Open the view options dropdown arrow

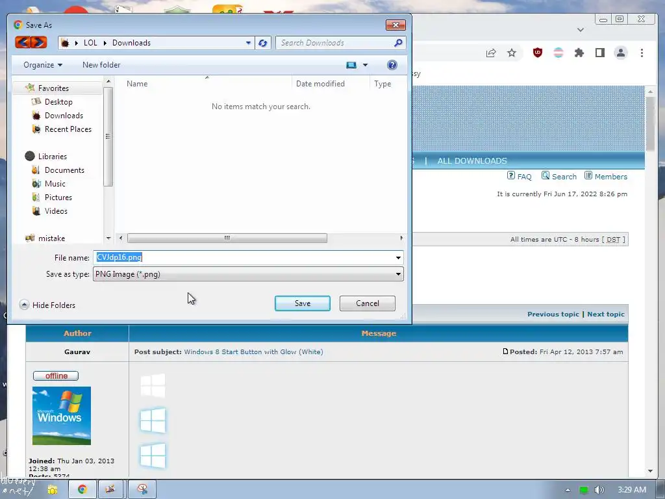pyautogui.click(x=365, y=65)
